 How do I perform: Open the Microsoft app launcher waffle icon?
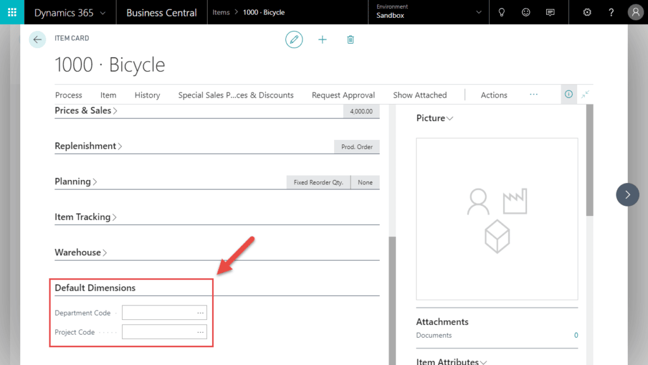click(11, 12)
